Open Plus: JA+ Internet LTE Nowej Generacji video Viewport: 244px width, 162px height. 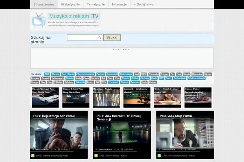pos(122,135)
